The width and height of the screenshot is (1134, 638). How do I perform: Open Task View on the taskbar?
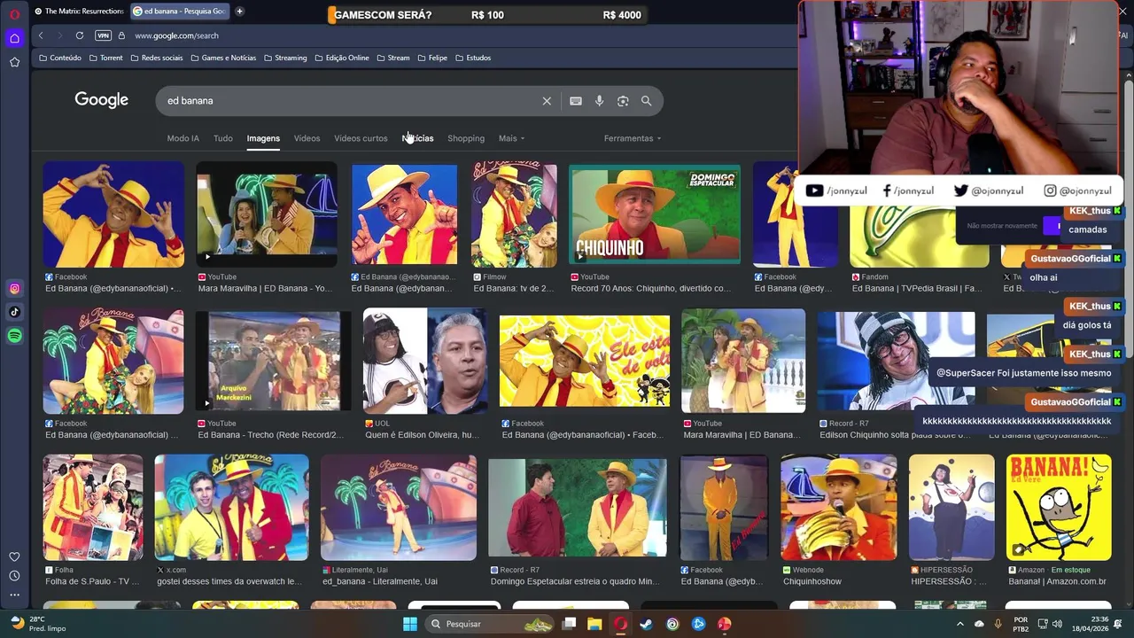click(569, 624)
